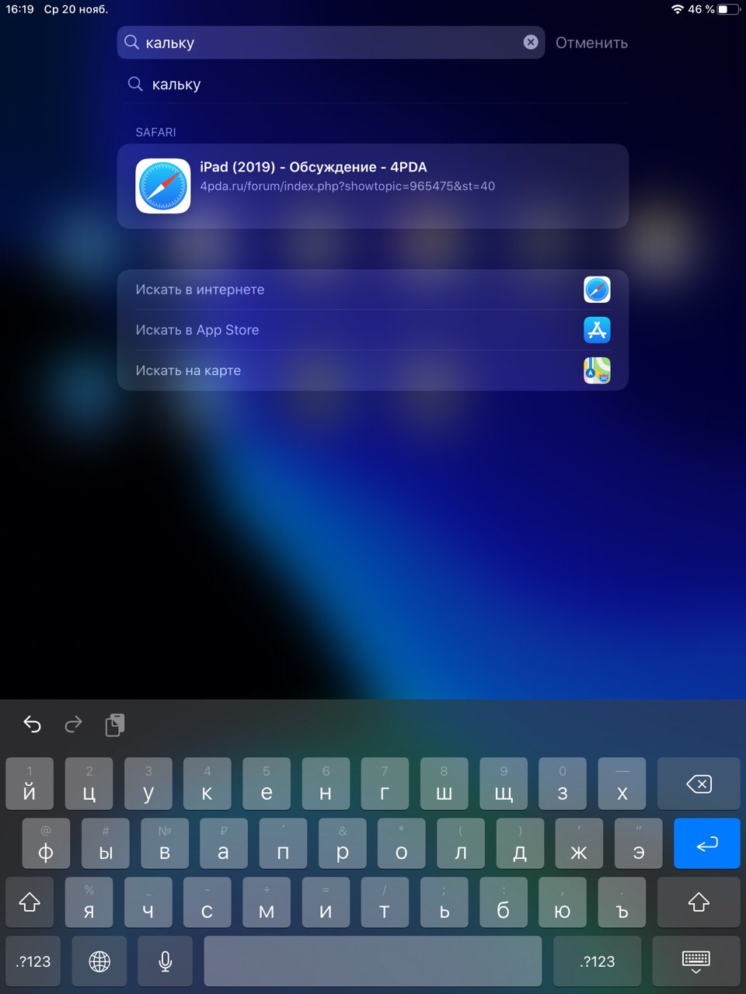Screen dimensions: 746x994
Task: Tap the right shift key
Action: click(699, 902)
